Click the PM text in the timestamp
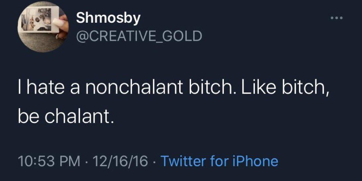The width and height of the screenshot is (362, 181). pos(71,161)
